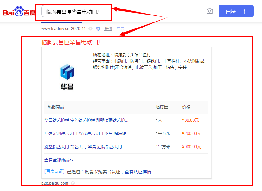This screenshot has height=191, width=262.
Task: Open the 别墅铝艺大门 product link
Action: tap(85, 147)
